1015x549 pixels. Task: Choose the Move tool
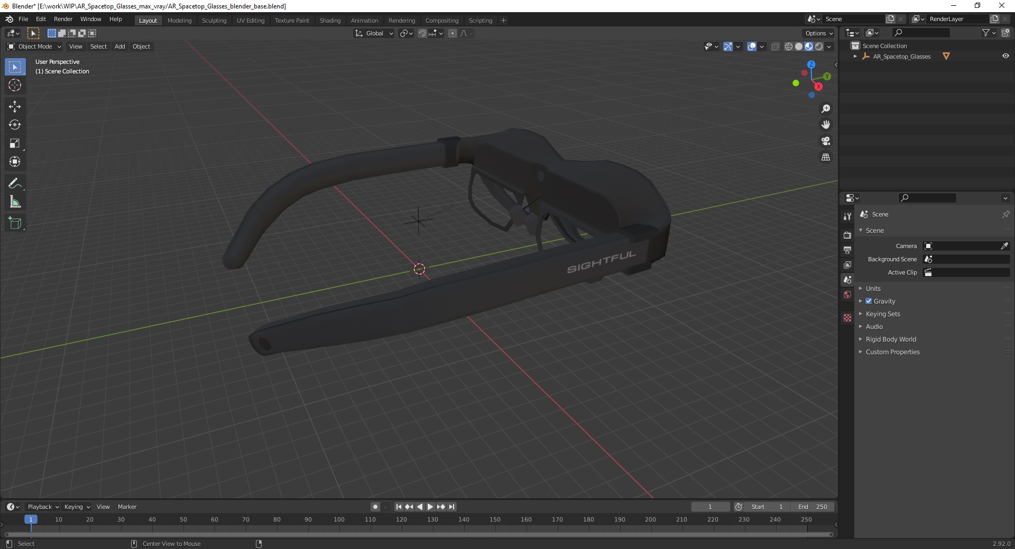(x=15, y=107)
